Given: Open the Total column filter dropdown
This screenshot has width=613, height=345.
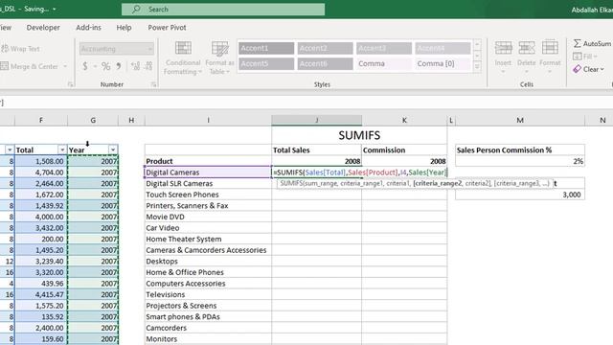Looking at the screenshot, I should 61,150.
